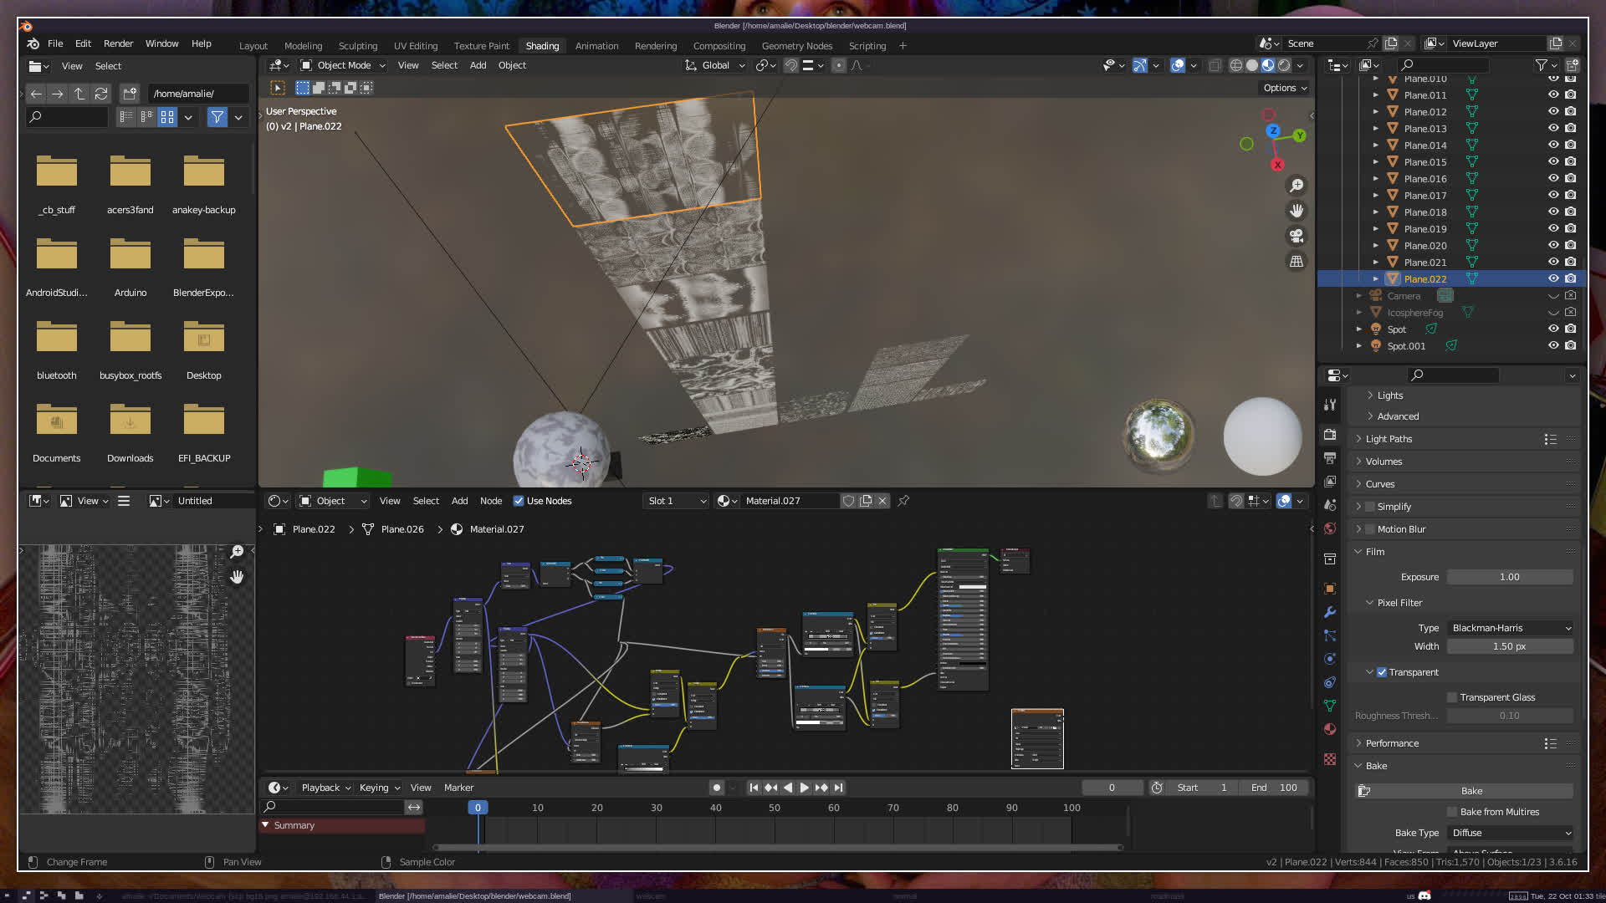Click the zoom magnifier gizmo in 3D viewport
Screen dimensions: 1606x903
(1297, 186)
